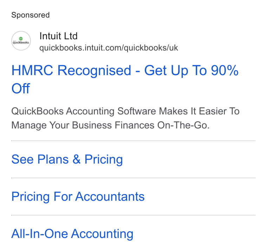Click the Sponsored label
267x252 pixels.
(31, 15)
